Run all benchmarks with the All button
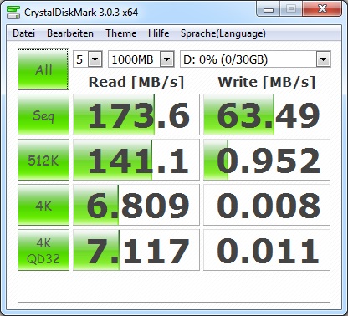The height and width of the screenshot is (316, 348). click(x=43, y=69)
